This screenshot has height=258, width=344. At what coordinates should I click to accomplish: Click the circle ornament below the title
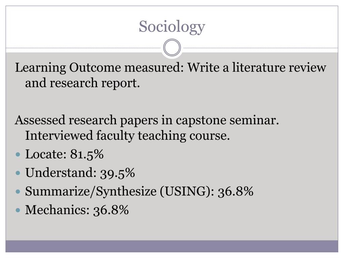point(172,48)
